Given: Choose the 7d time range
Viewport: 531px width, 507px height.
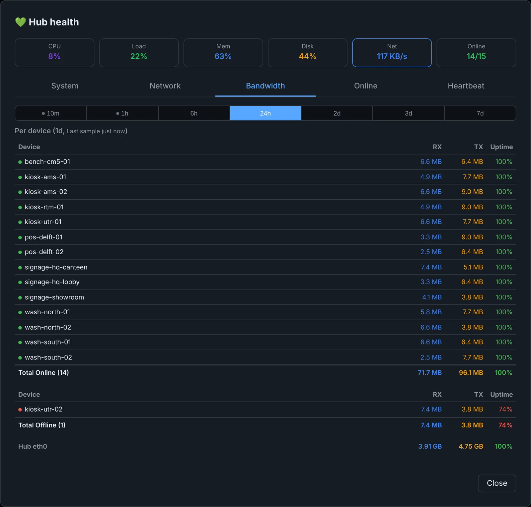Looking at the screenshot, I should pos(480,113).
